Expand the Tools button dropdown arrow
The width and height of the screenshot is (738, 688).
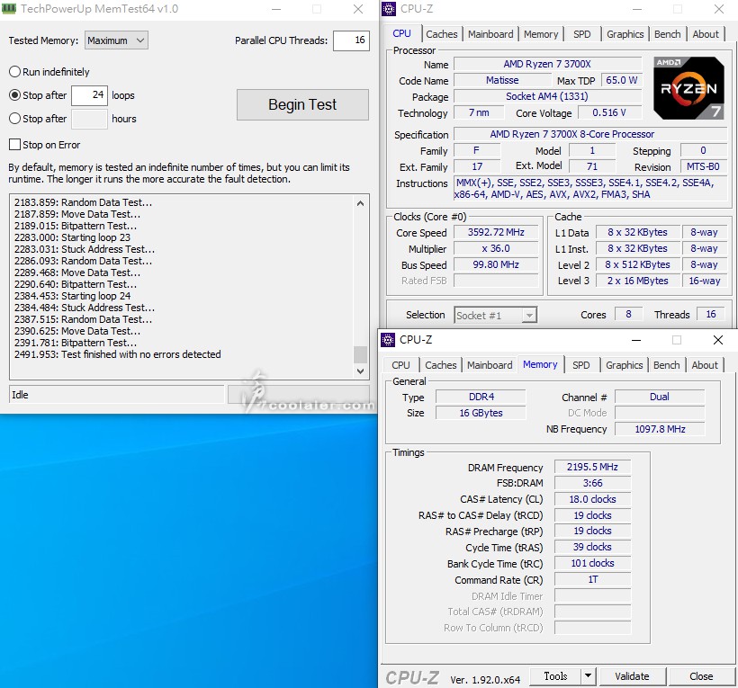coord(588,676)
